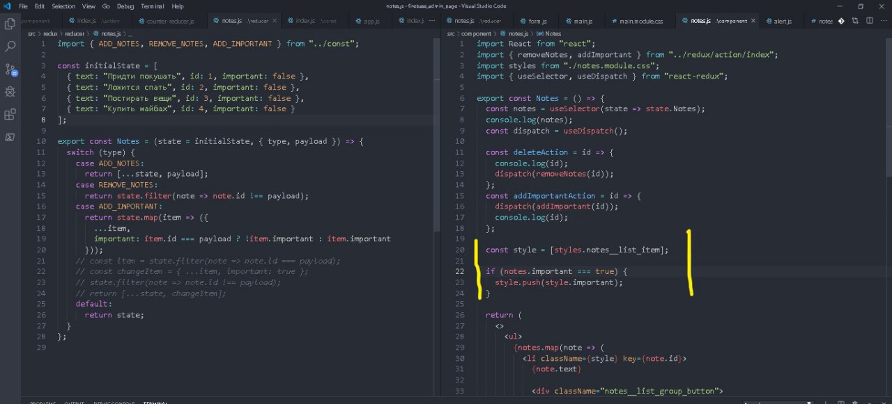Image resolution: width=892 pixels, height=404 pixels.
Task: Expand 'reducer' breadcrumb in left editor
Action: pos(76,33)
